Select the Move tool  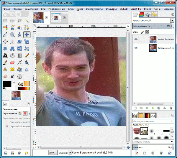tap(27, 34)
